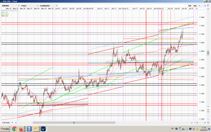
Task: Click the blue help question mark tray icon
Action: [x=177, y=129]
